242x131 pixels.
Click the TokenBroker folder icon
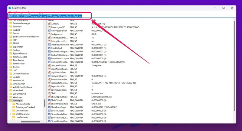pos(11,64)
